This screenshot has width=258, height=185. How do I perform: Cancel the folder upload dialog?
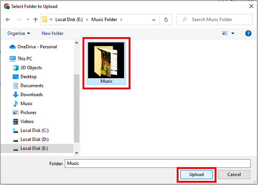(234, 174)
